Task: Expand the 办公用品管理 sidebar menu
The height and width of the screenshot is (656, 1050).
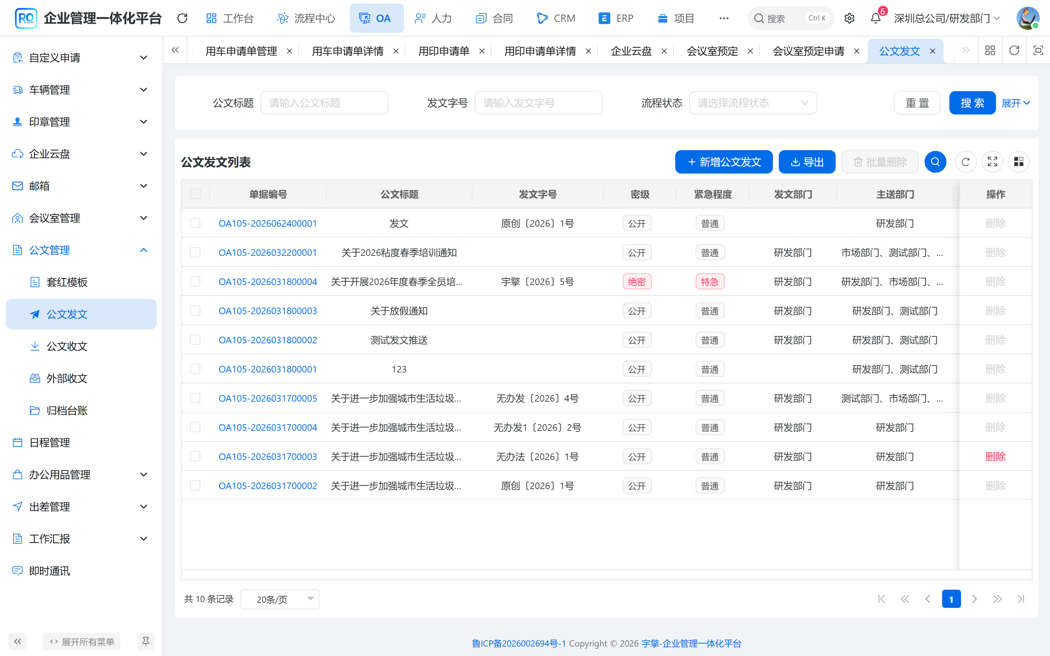Action: click(81, 475)
